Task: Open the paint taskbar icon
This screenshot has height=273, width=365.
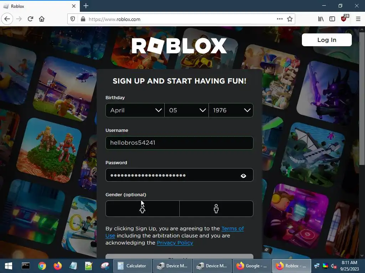Action: 105,266
